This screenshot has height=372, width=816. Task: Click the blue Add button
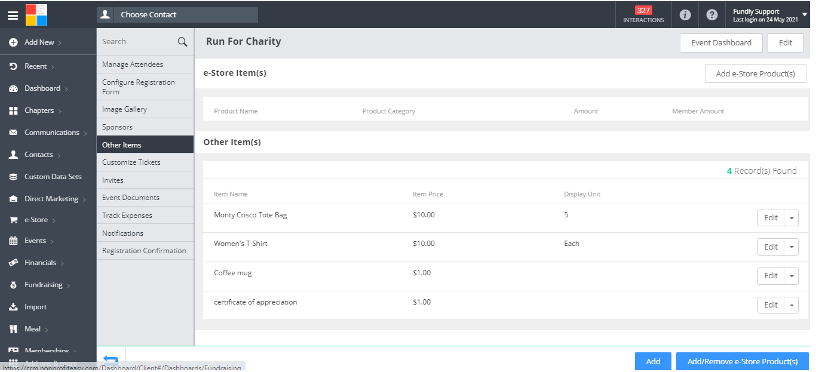click(x=653, y=361)
